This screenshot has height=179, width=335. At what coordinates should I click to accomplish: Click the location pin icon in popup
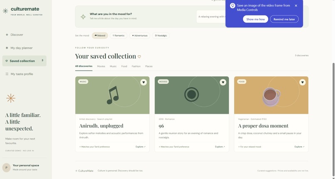coord(232,6)
